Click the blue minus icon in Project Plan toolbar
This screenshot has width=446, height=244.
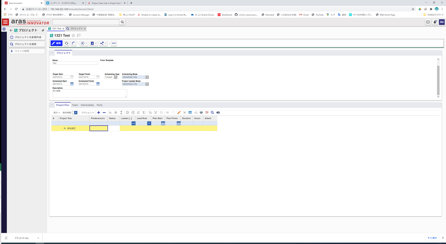[104, 113]
